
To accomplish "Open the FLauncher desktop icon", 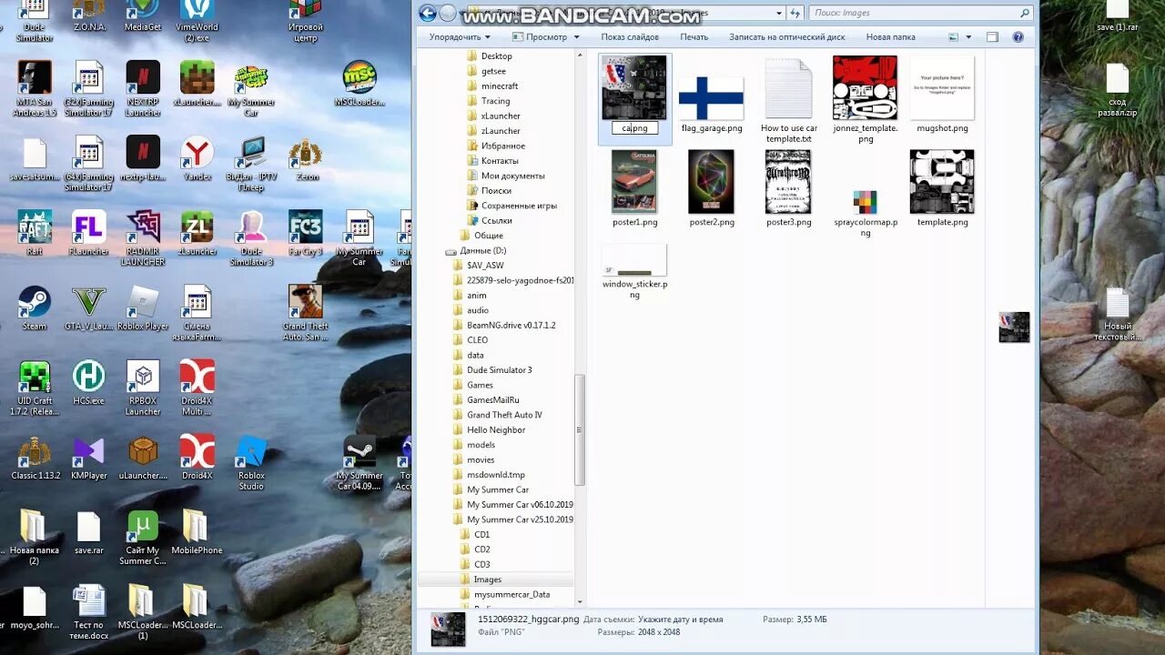I will coord(89,233).
